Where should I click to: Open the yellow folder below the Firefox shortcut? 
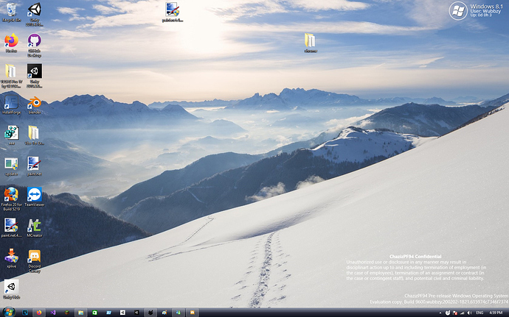[11, 76]
